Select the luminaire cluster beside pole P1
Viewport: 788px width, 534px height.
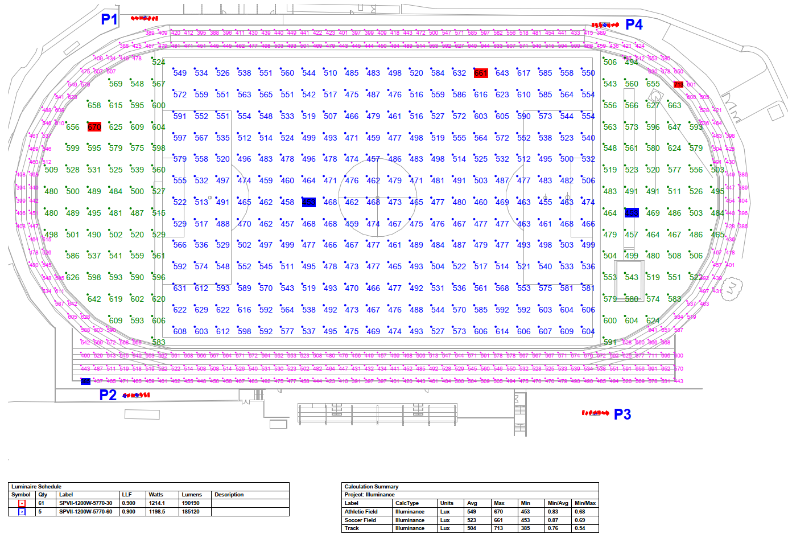point(145,18)
